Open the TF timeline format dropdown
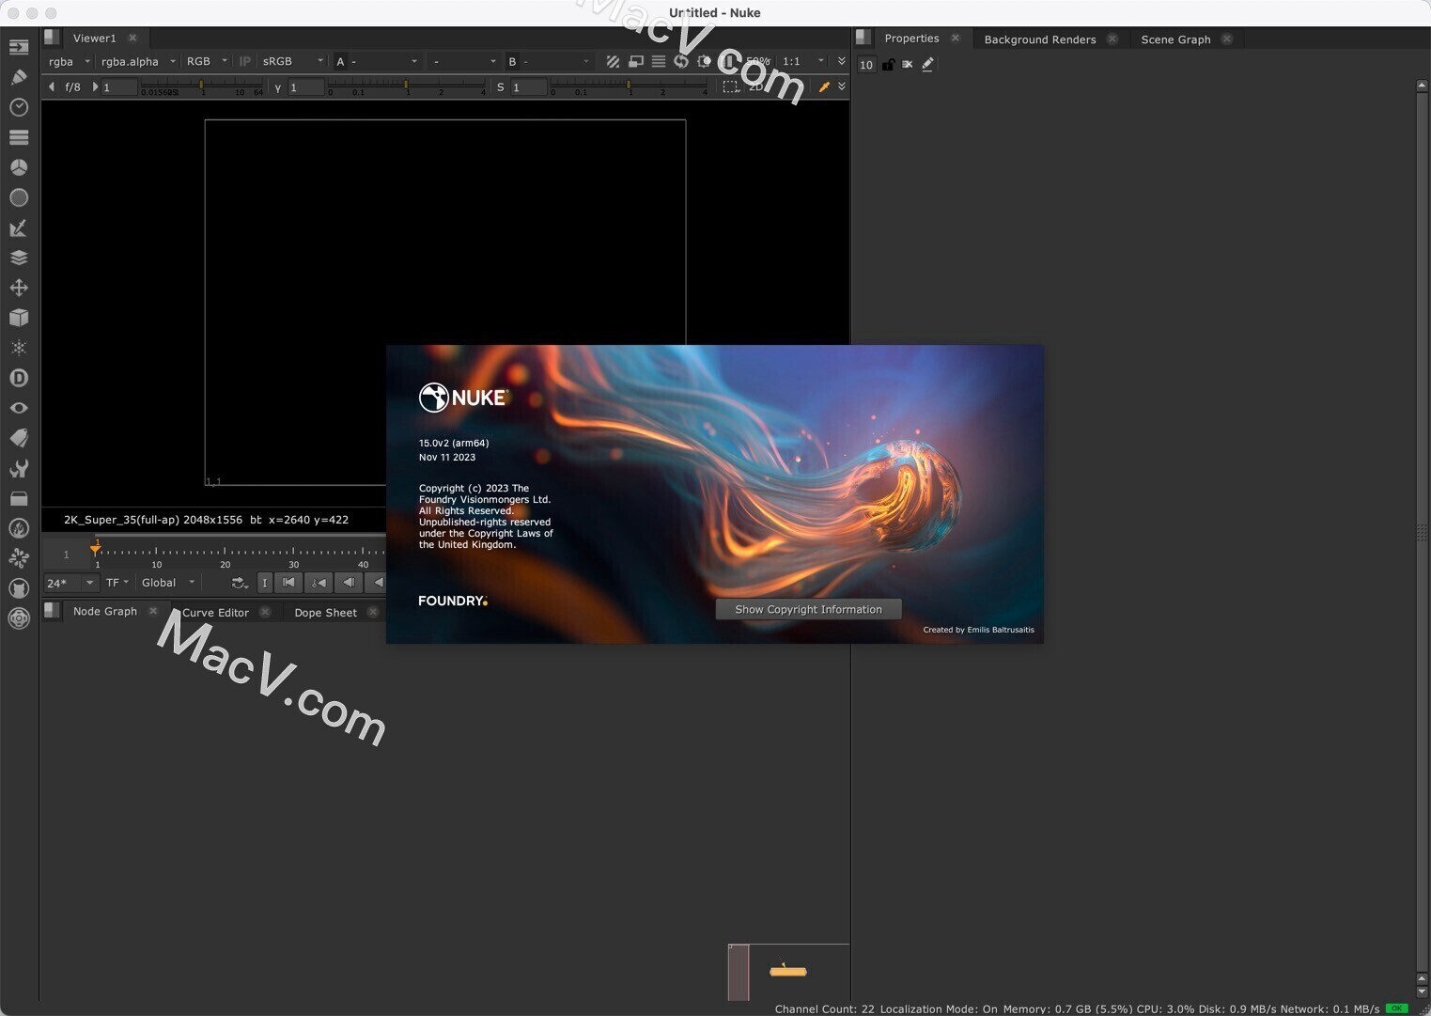 coord(117,583)
